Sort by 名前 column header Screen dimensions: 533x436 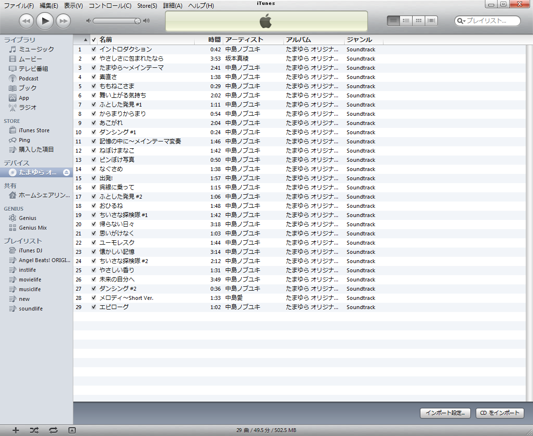click(146, 40)
